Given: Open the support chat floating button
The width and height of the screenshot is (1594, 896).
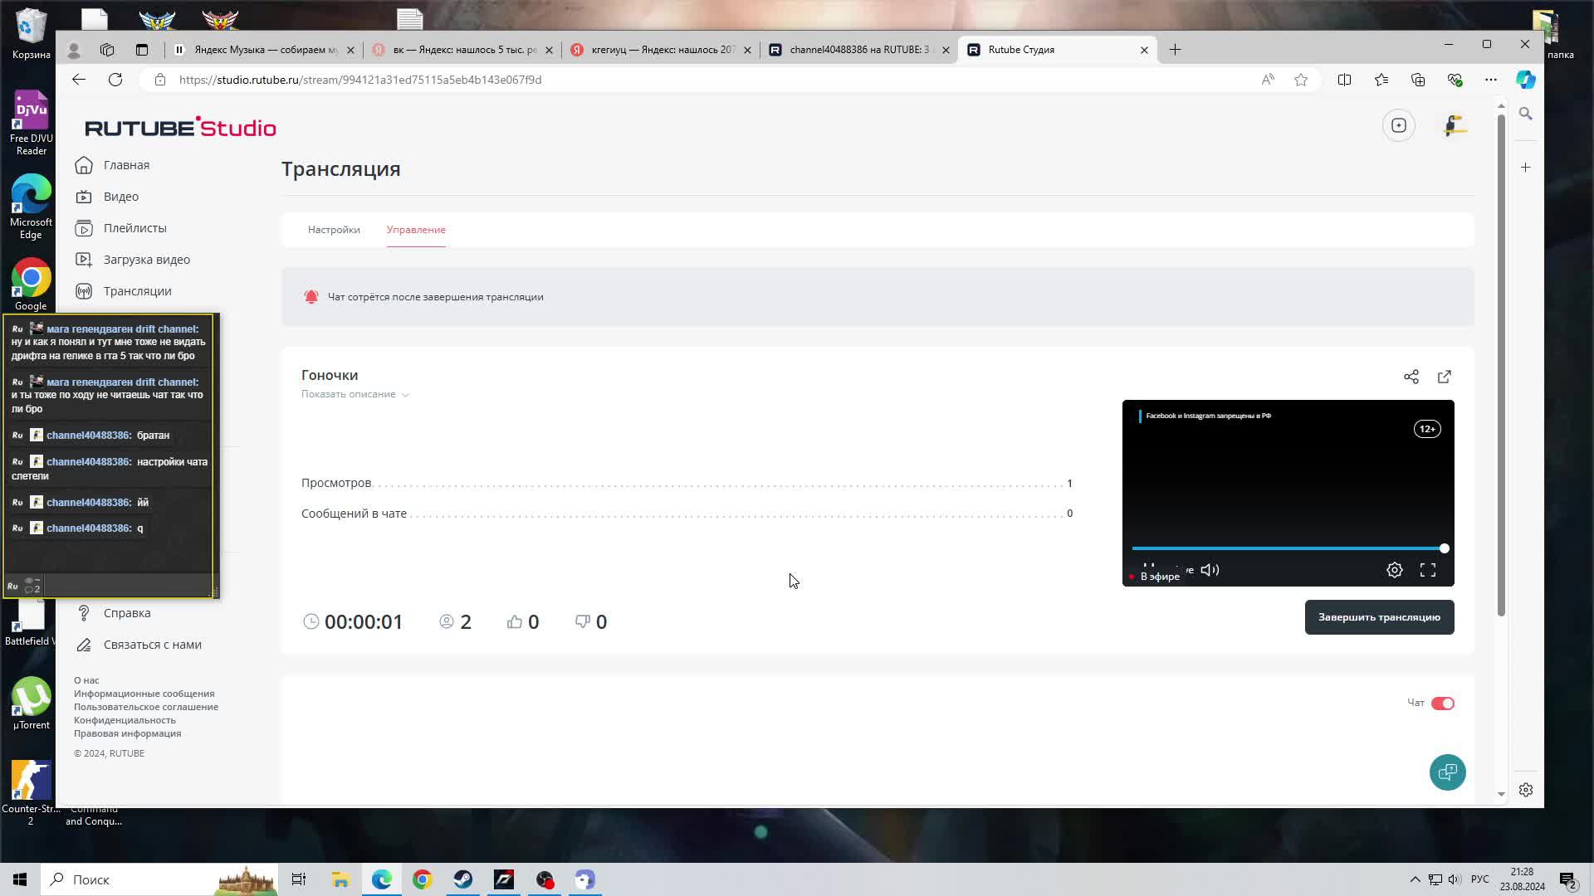Looking at the screenshot, I should (1447, 772).
